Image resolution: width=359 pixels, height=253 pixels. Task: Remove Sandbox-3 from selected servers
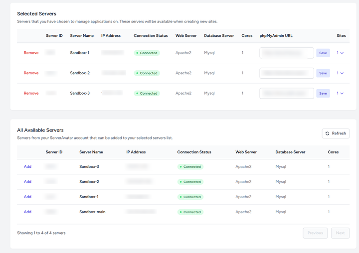pyautogui.click(x=31, y=93)
